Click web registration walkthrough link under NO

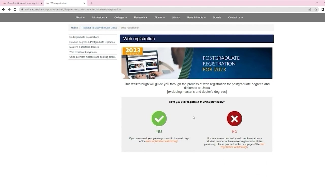243,146
